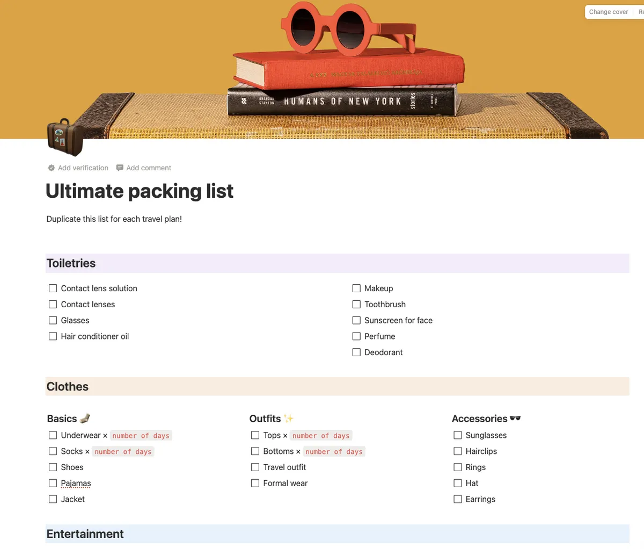Click the sock emoji next to Basics
644x549 pixels.
[x=87, y=418]
